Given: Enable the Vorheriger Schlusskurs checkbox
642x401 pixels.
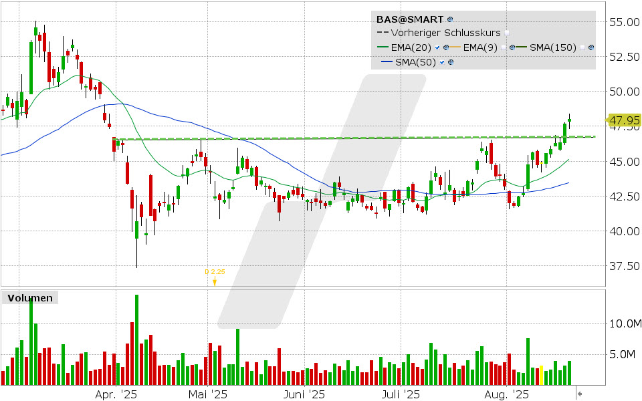Looking at the screenshot, I should click(507, 33).
